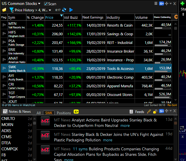Select the SWK tab in Notes & News
The width and height of the screenshot is (186, 161).
tap(49, 113)
